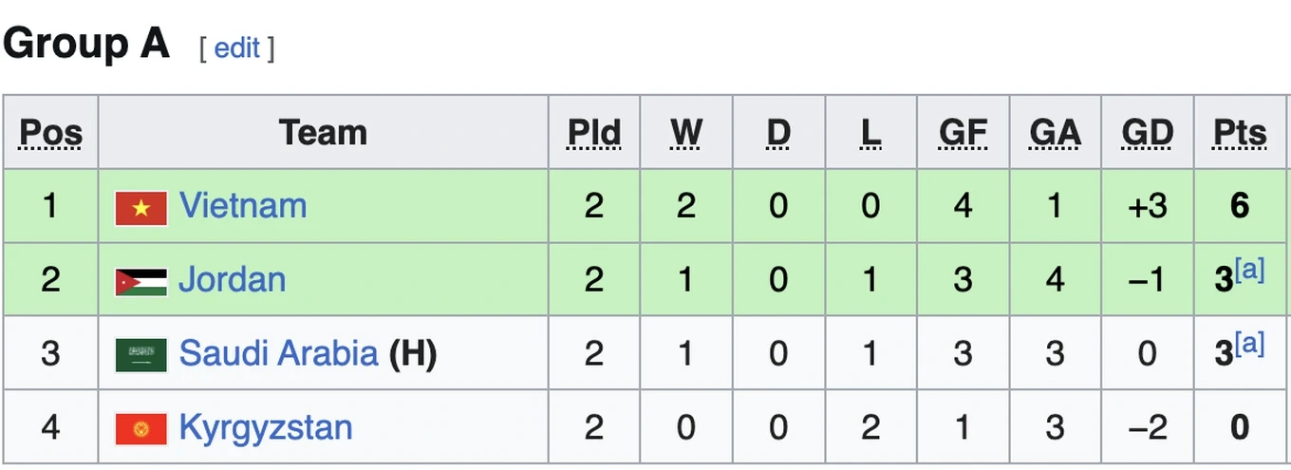Click the Pos column header
Image resolution: width=1291 pixels, height=470 pixels.
[x=50, y=133]
